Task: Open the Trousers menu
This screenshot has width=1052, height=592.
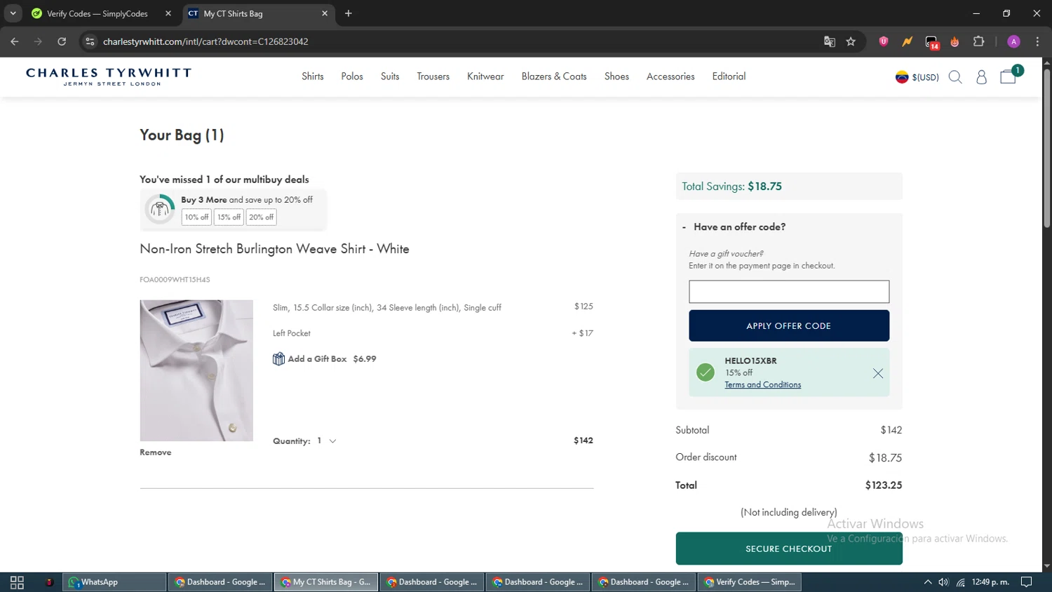Action: point(433,76)
